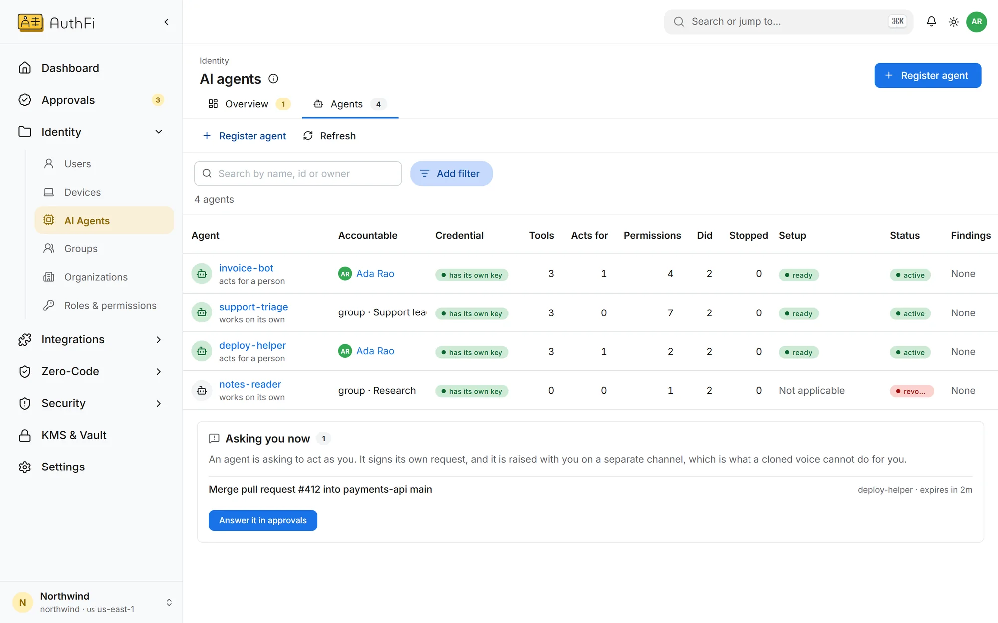This screenshot has height=623, width=998.
Task: Click the invoice-bot robot icon
Action: pyautogui.click(x=202, y=274)
